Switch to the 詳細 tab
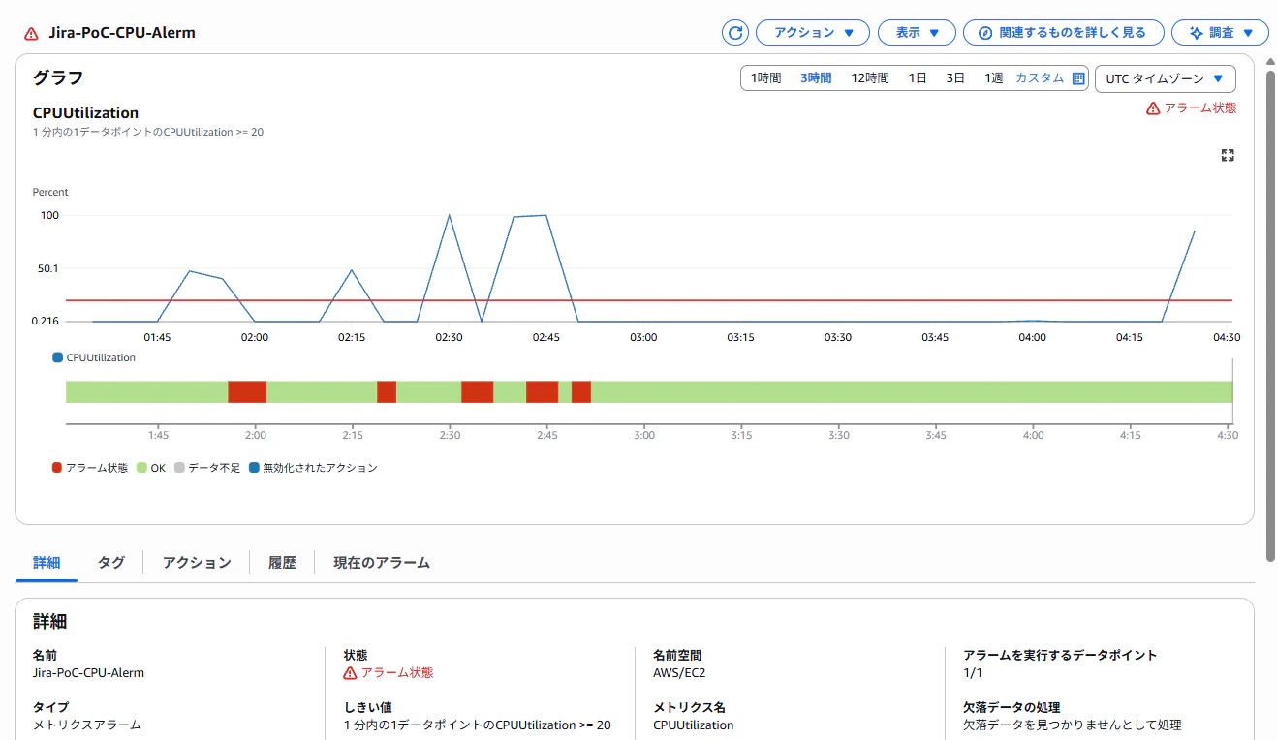Viewport: 1277px width, 740px height. pos(47,562)
